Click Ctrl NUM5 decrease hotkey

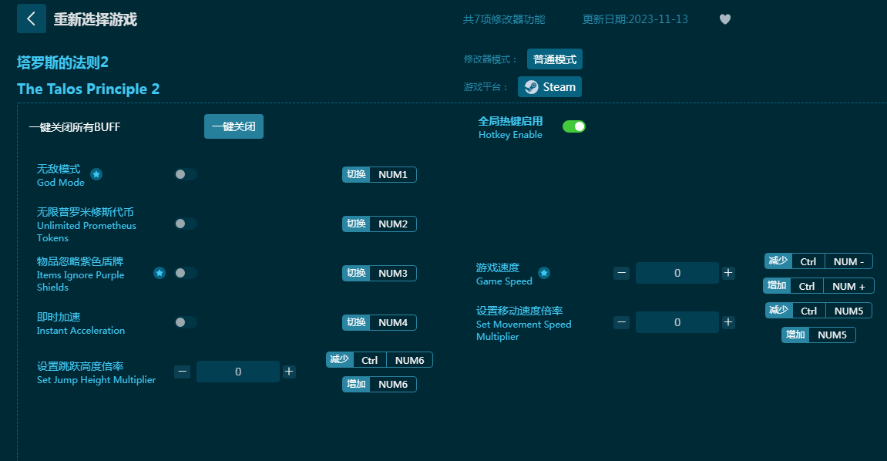coord(818,311)
